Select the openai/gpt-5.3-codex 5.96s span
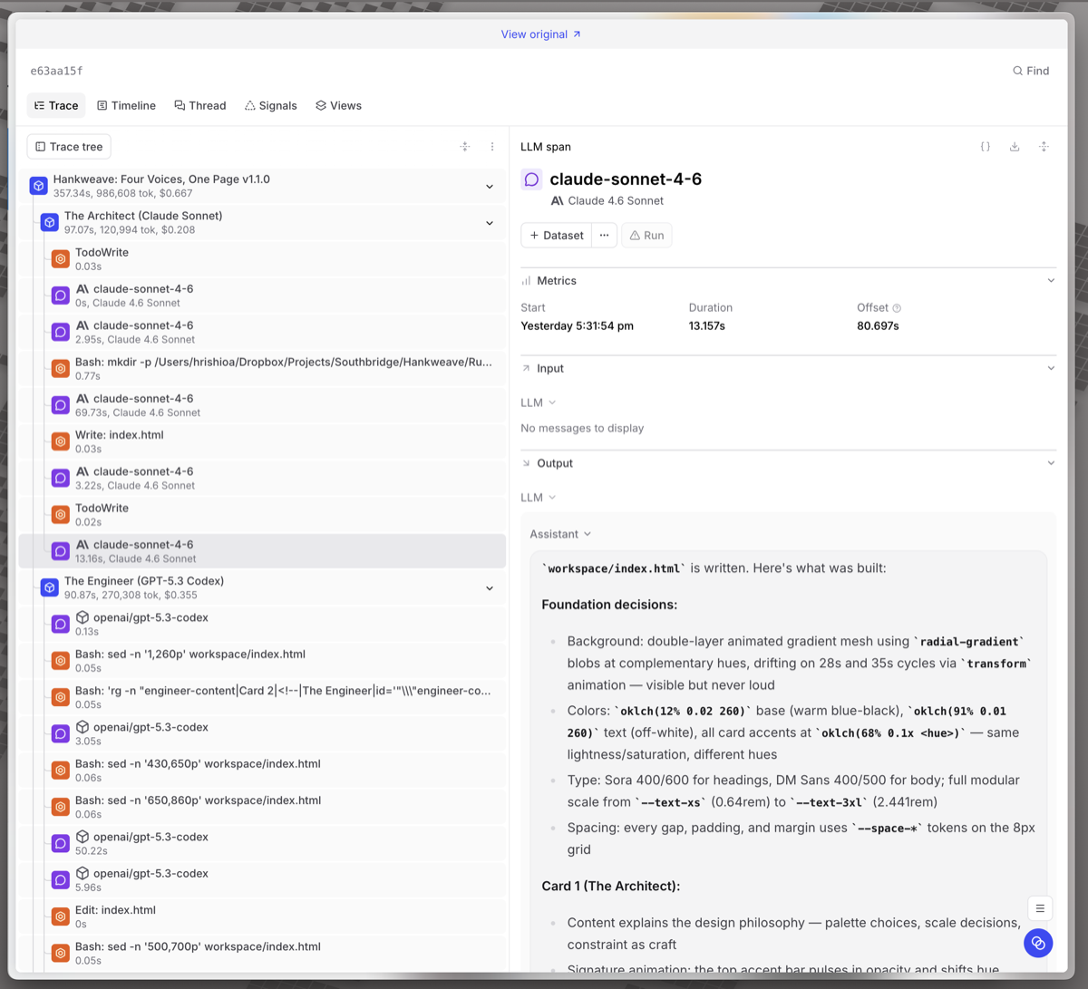This screenshot has width=1088, height=989. (263, 879)
